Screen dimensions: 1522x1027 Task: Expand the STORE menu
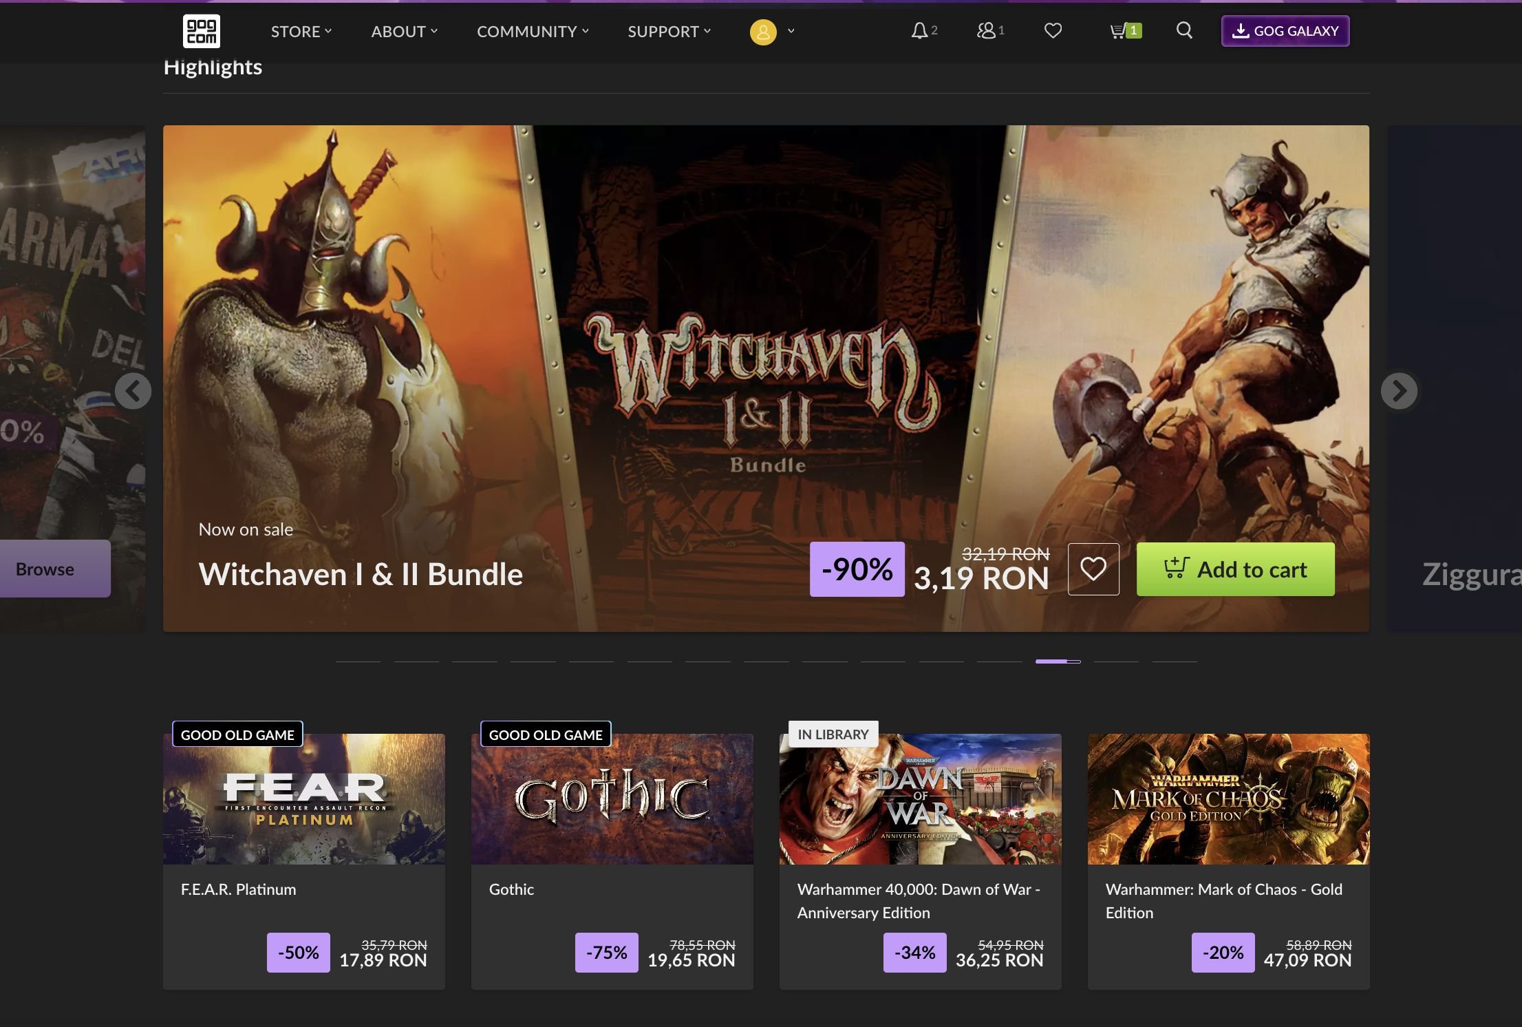click(301, 32)
